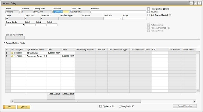The height and width of the screenshot is (112, 203).
Task: Click the Tax Posting Account column header
Action: click(x=85, y=50)
